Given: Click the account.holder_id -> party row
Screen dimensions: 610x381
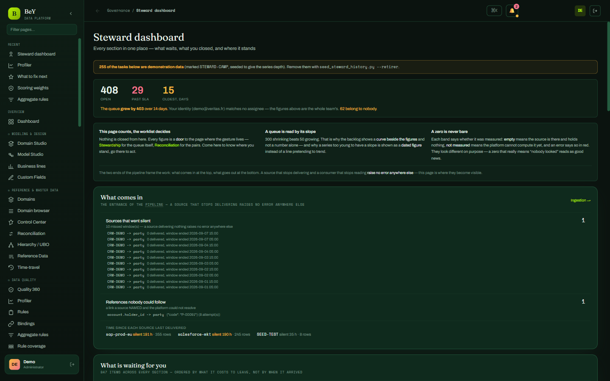Looking at the screenshot, I should point(164,315).
